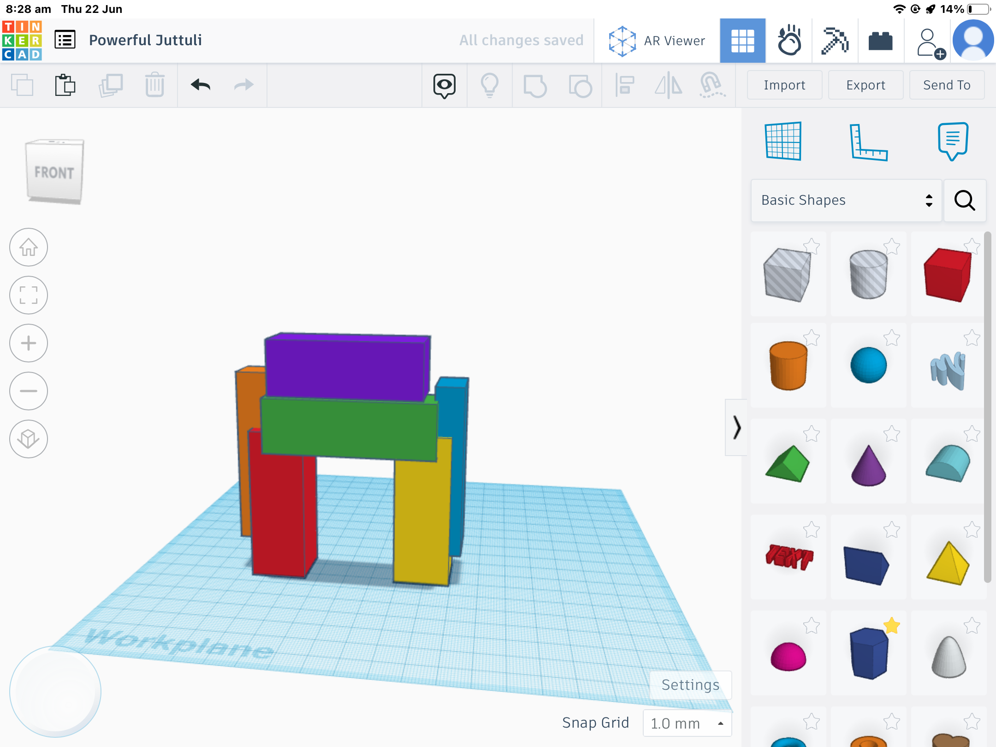Delete the selected shape
Viewport: 996px width, 747px height.
point(155,85)
